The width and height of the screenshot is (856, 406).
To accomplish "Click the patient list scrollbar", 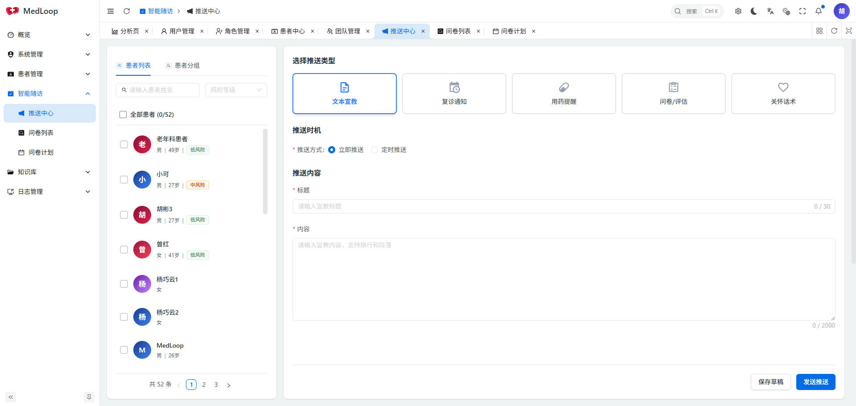I will click(x=265, y=172).
